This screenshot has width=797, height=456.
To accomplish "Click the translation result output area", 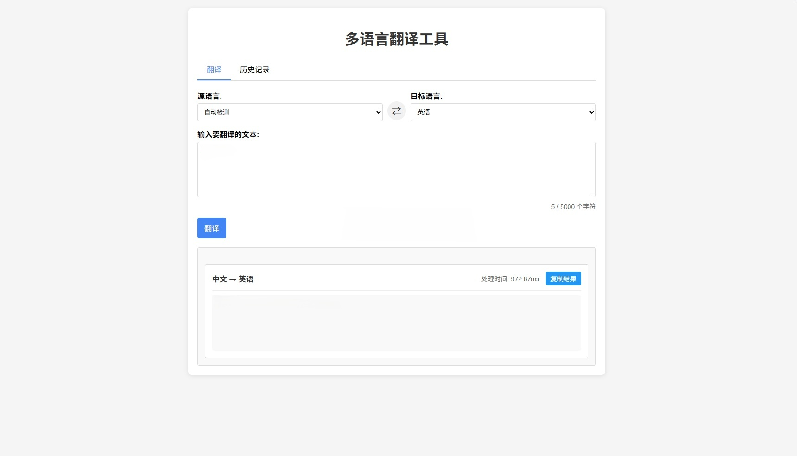I will coord(396,323).
